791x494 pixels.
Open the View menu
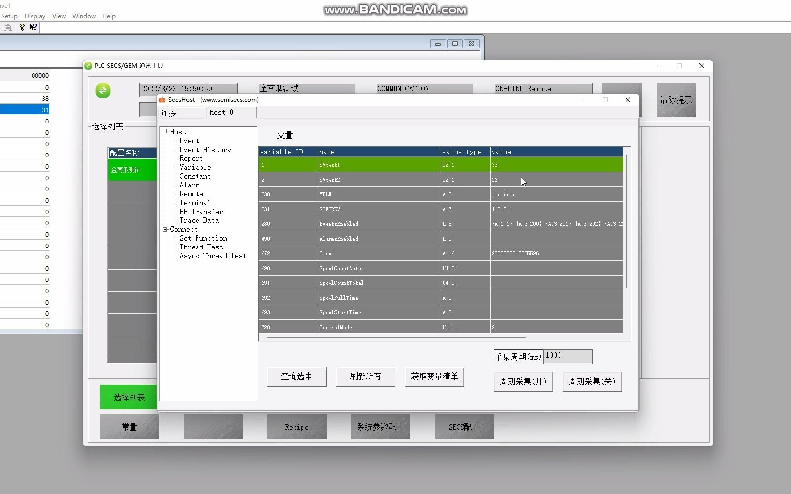[59, 16]
